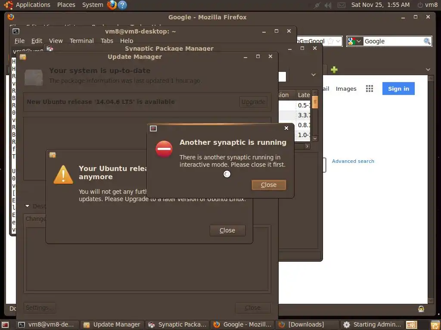Expand the dropdown chevron in Synaptic toolbar
The width and height of the screenshot is (441, 330).
(x=314, y=75)
